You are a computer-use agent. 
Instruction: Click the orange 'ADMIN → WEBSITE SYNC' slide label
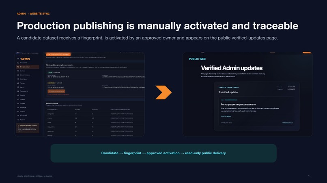(33, 14)
